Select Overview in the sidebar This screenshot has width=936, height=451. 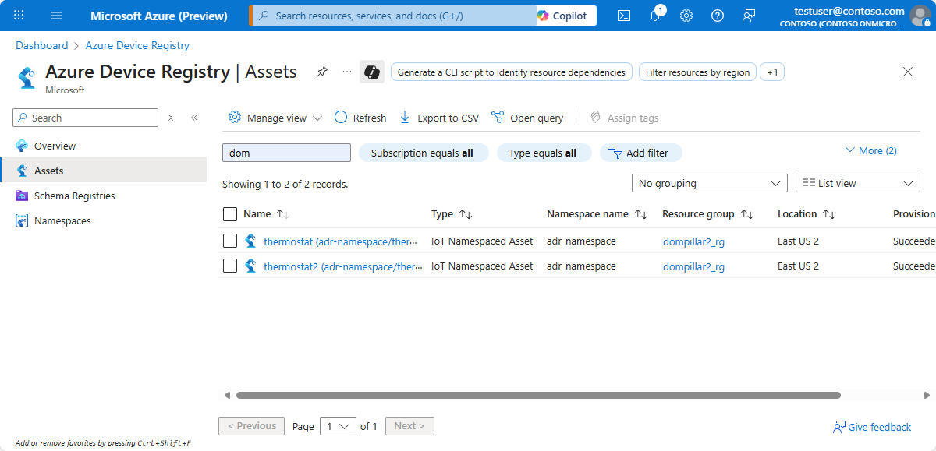click(55, 146)
